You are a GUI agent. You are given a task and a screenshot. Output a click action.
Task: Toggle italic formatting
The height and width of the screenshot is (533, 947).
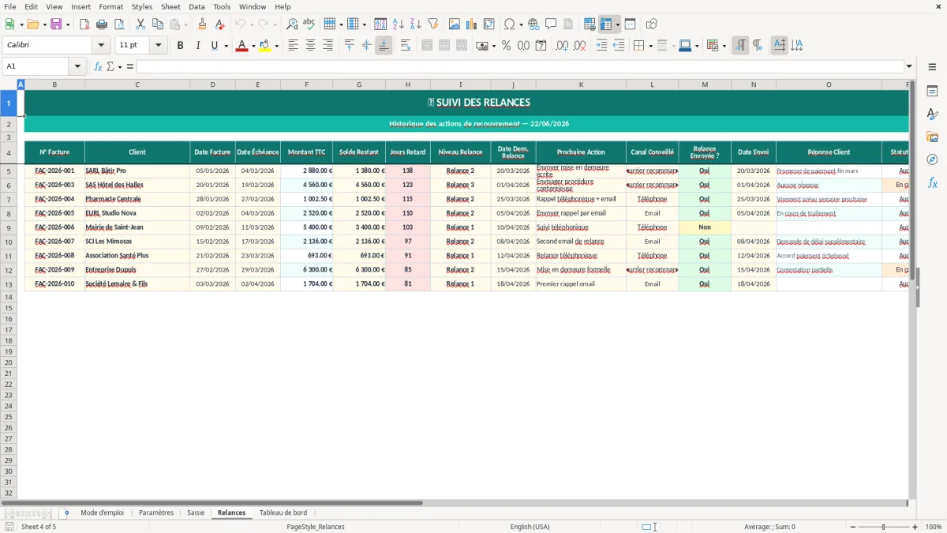197,46
